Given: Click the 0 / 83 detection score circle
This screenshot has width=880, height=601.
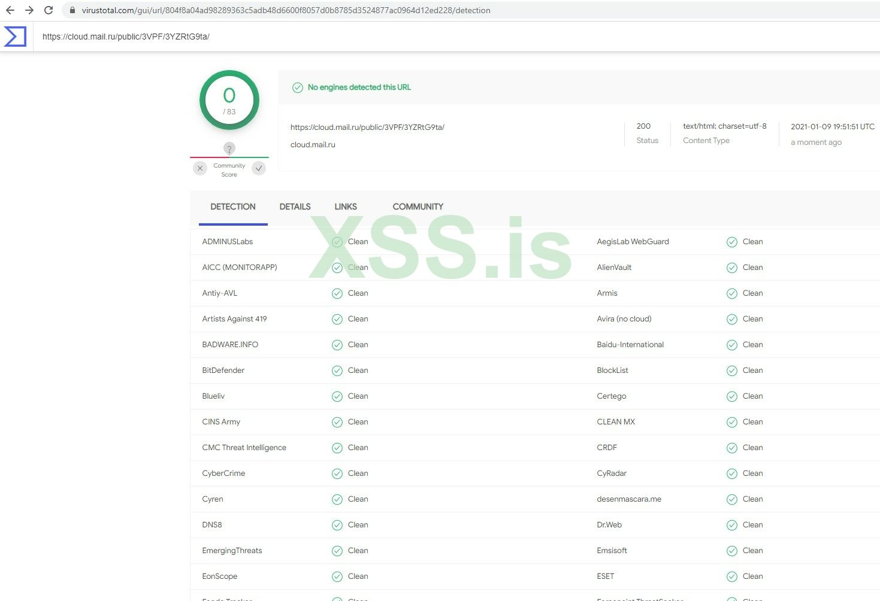Looking at the screenshot, I should point(229,101).
